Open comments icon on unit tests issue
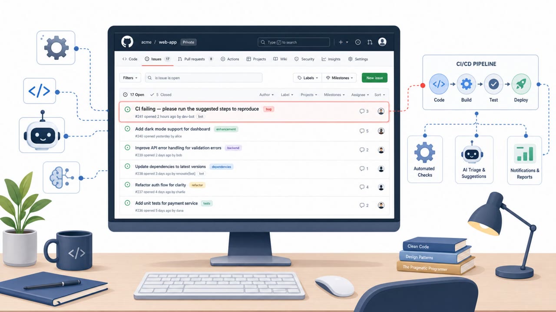This screenshot has width=556, height=312. (x=362, y=205)
